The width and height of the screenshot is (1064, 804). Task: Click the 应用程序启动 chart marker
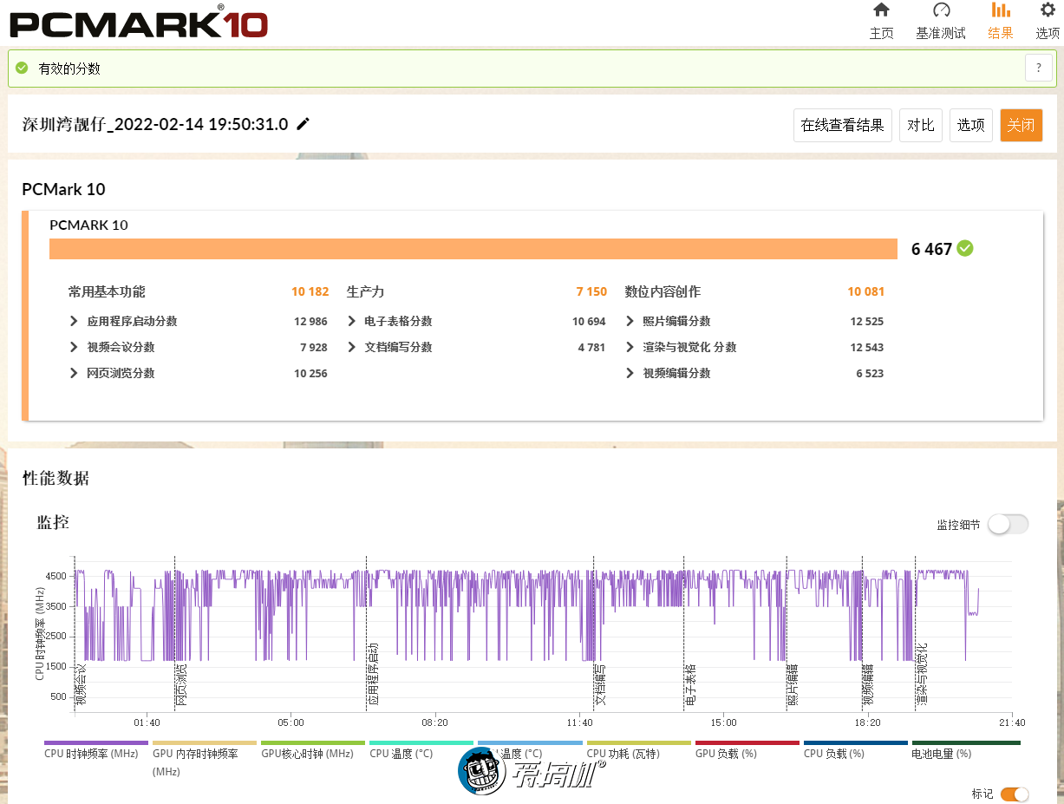coord(373,676)
